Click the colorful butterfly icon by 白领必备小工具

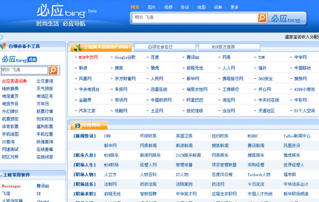[3, 46]
